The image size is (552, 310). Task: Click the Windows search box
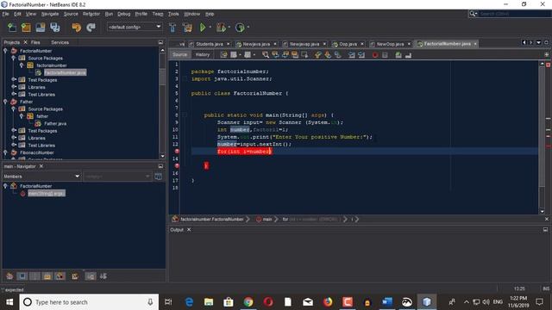pyautogui.click(x=89, y=302)
